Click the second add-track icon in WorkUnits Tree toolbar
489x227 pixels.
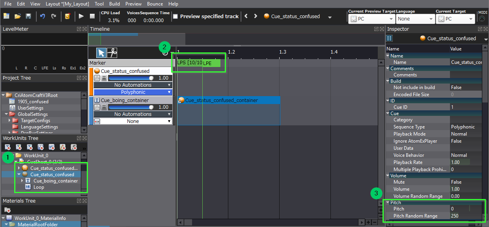click(19, 147)
